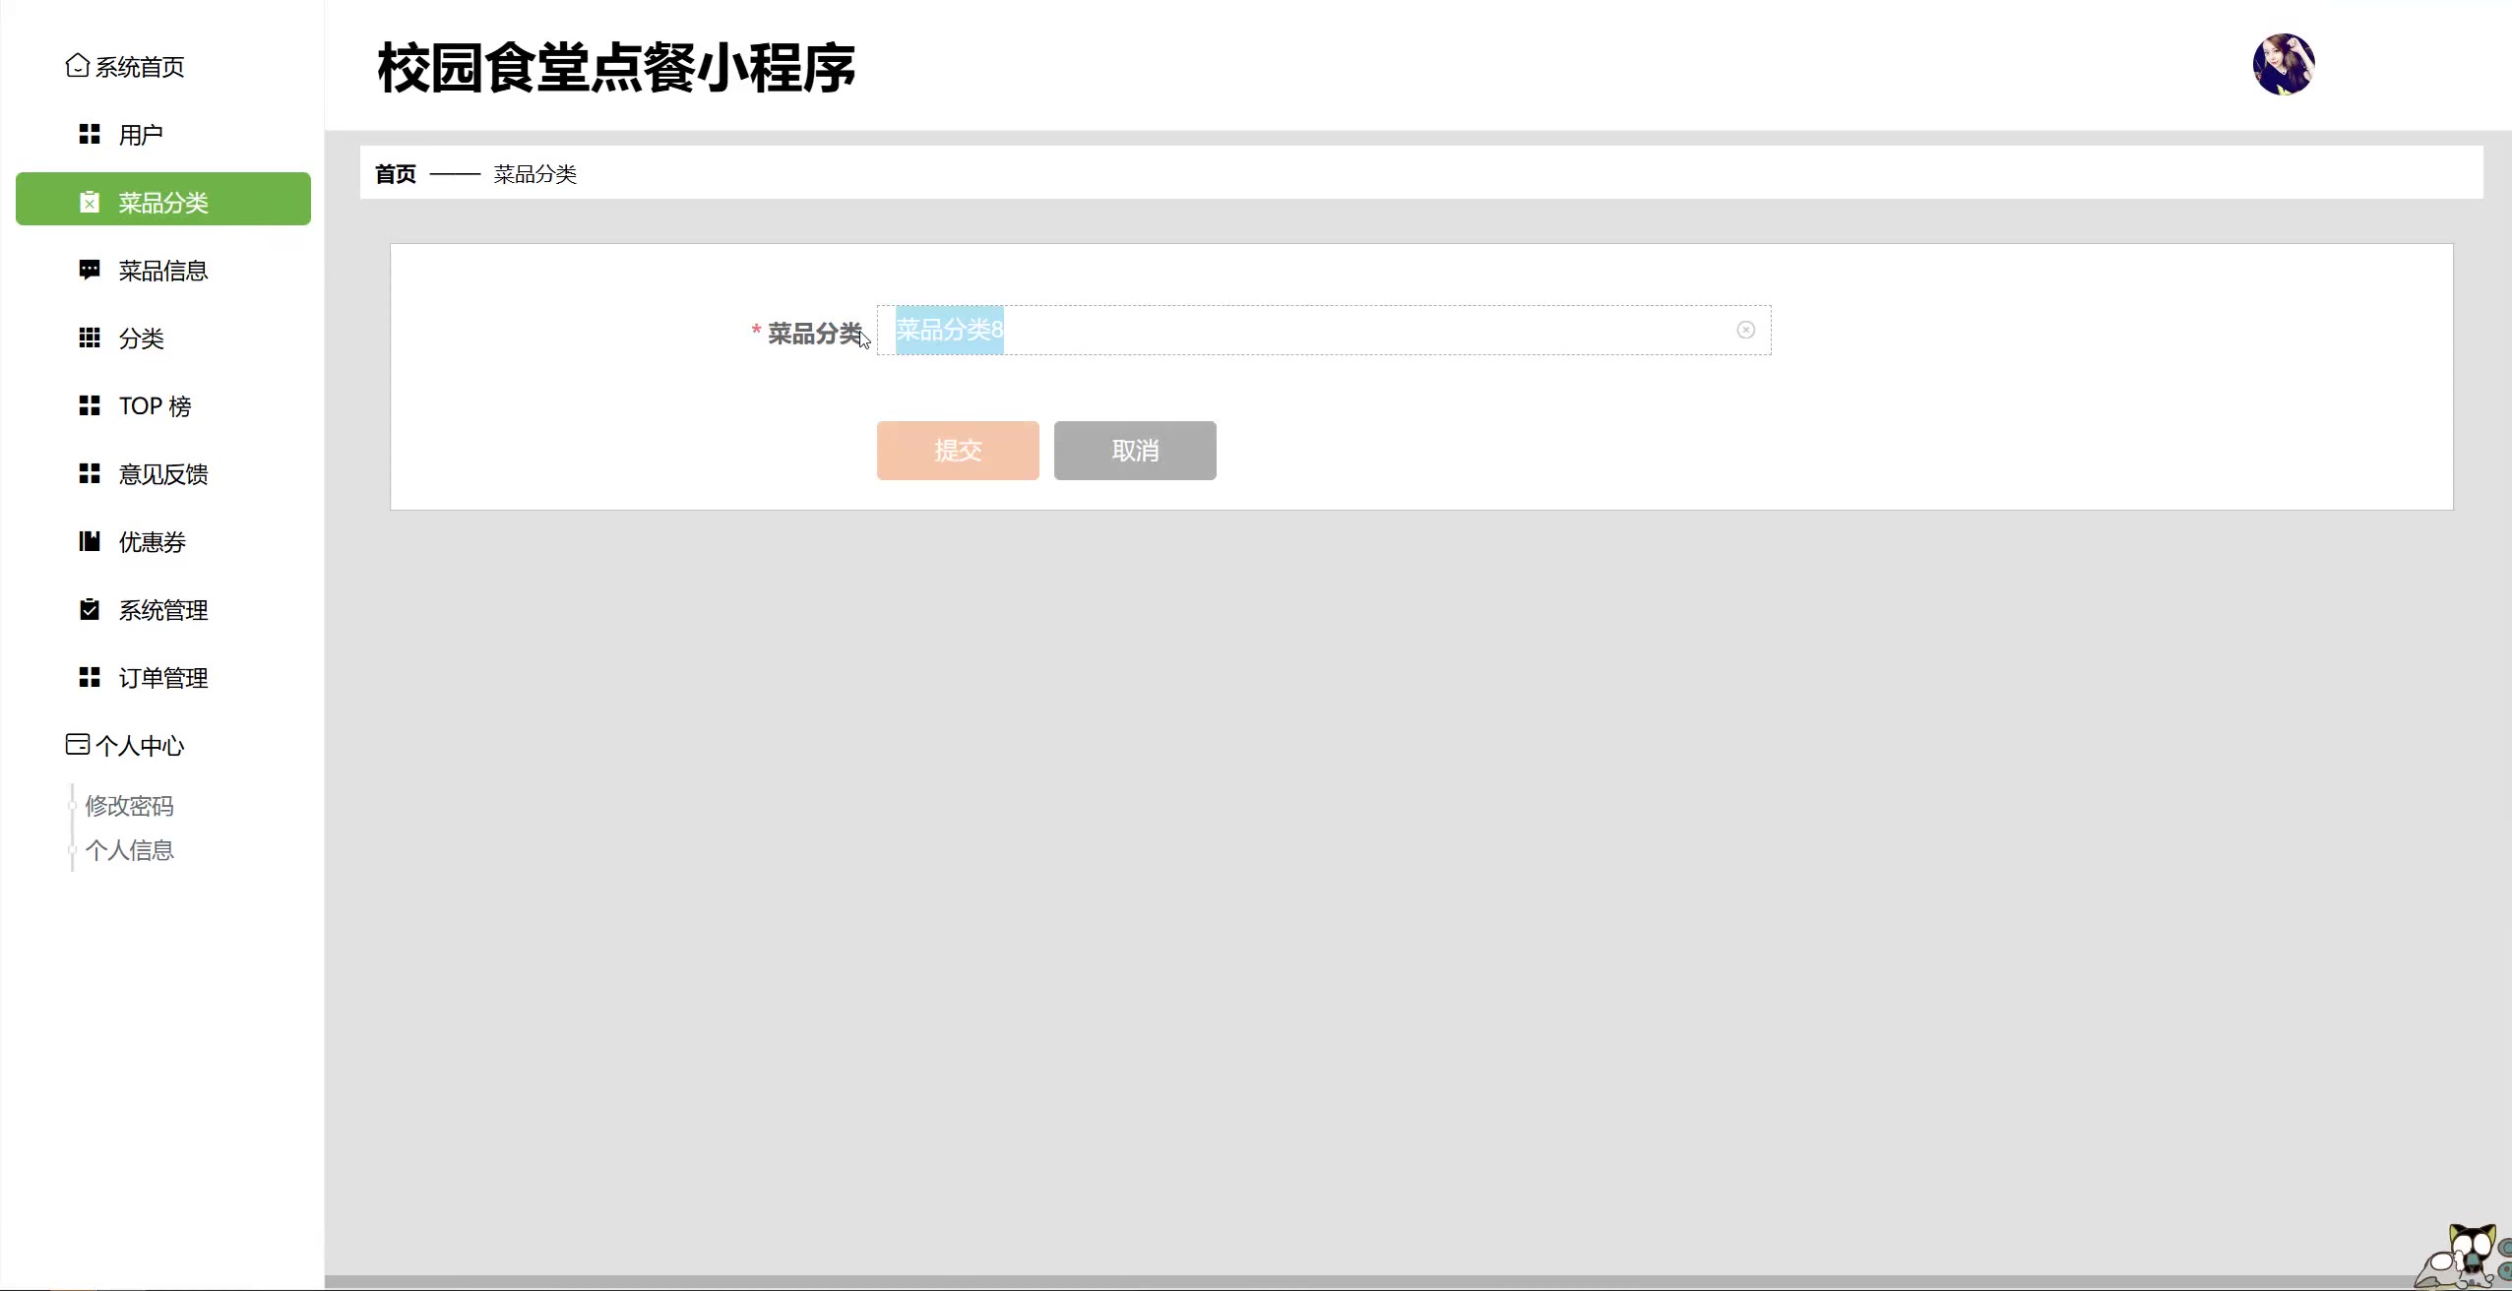This screenshot has height=1291, width=2512.
Task: Click the clipboard check icon for 系统管理
Action: point(90,609)
